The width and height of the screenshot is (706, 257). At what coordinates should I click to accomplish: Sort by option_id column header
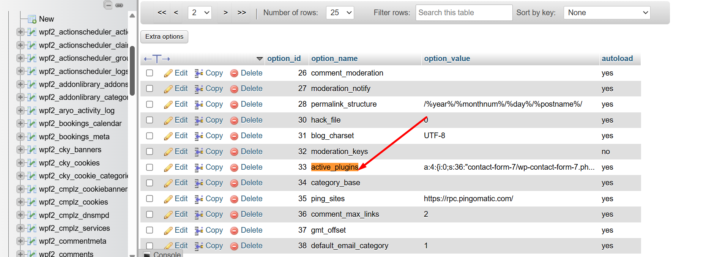pyautogui.click(x=284, y=58)
